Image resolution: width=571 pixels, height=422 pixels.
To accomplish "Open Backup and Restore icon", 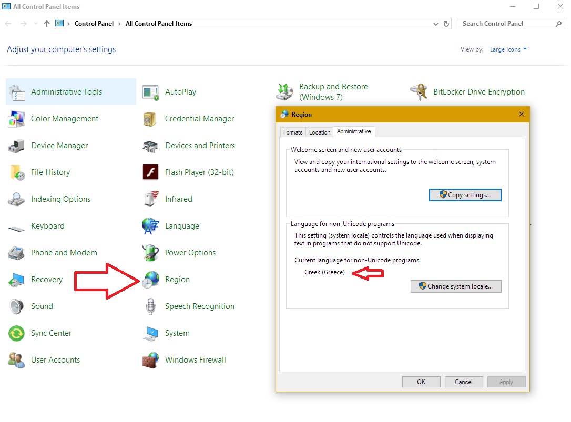I will click(x=284, y=92).
